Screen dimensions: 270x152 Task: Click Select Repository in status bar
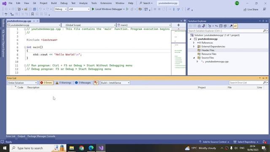246,142
